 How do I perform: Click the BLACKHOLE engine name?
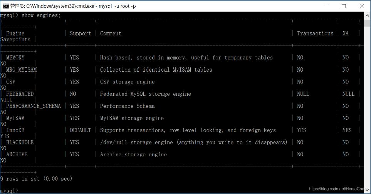20,142
